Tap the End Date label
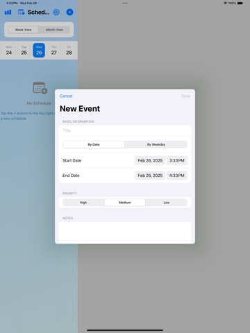Screen dimensions: 250x333 click(x=71, y=176)
